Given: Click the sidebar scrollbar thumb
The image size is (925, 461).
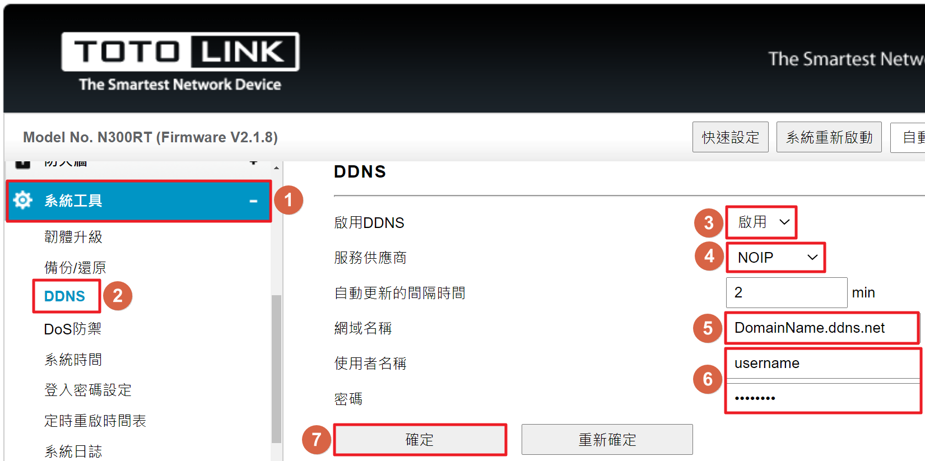Looking at the screenshot, I should pyautogui.click(x=277, y=369).
